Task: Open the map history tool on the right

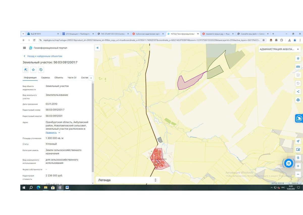Action: click(x=298, y=83)
